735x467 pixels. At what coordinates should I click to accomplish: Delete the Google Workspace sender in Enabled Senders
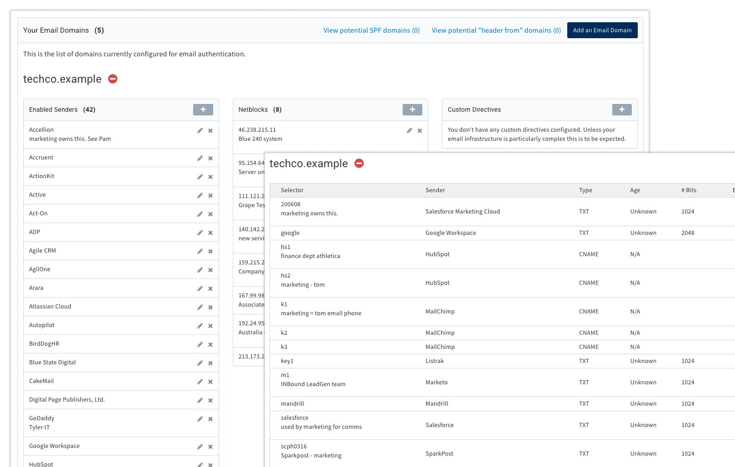pyautogui.click(x=210, y=447)
